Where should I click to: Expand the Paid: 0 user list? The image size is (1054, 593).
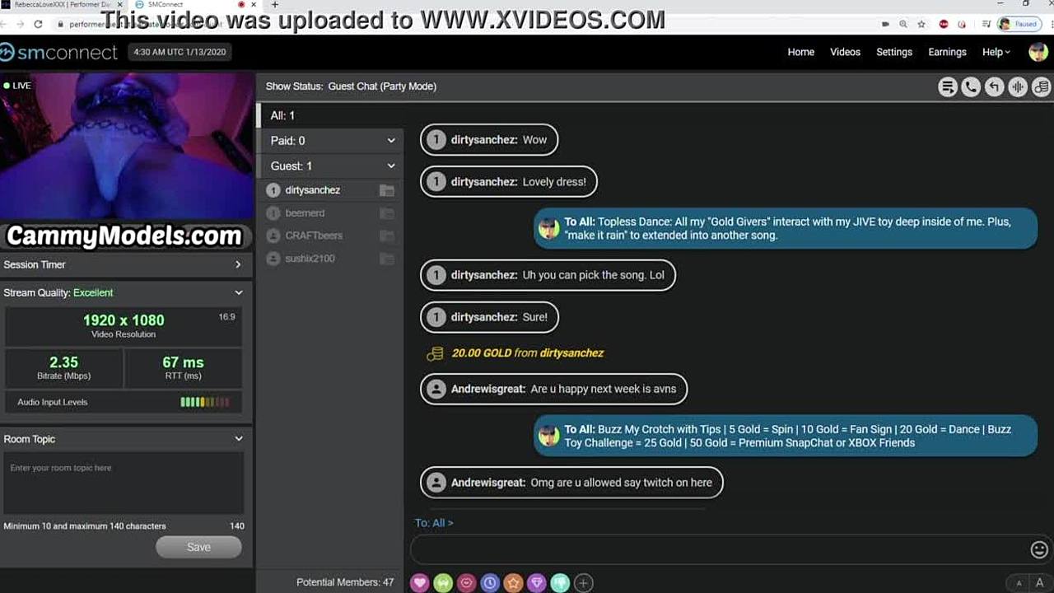391,141
